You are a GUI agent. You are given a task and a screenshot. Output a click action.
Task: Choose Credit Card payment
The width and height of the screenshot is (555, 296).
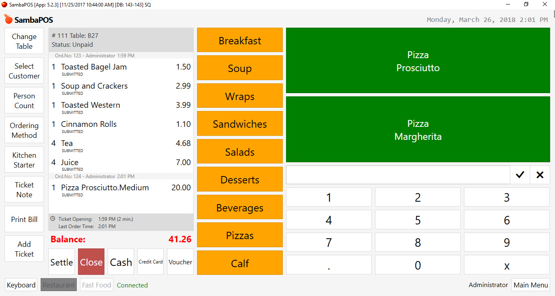[x=151, y=262]
